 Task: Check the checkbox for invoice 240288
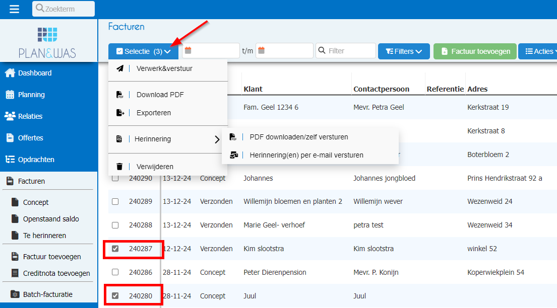115,225
